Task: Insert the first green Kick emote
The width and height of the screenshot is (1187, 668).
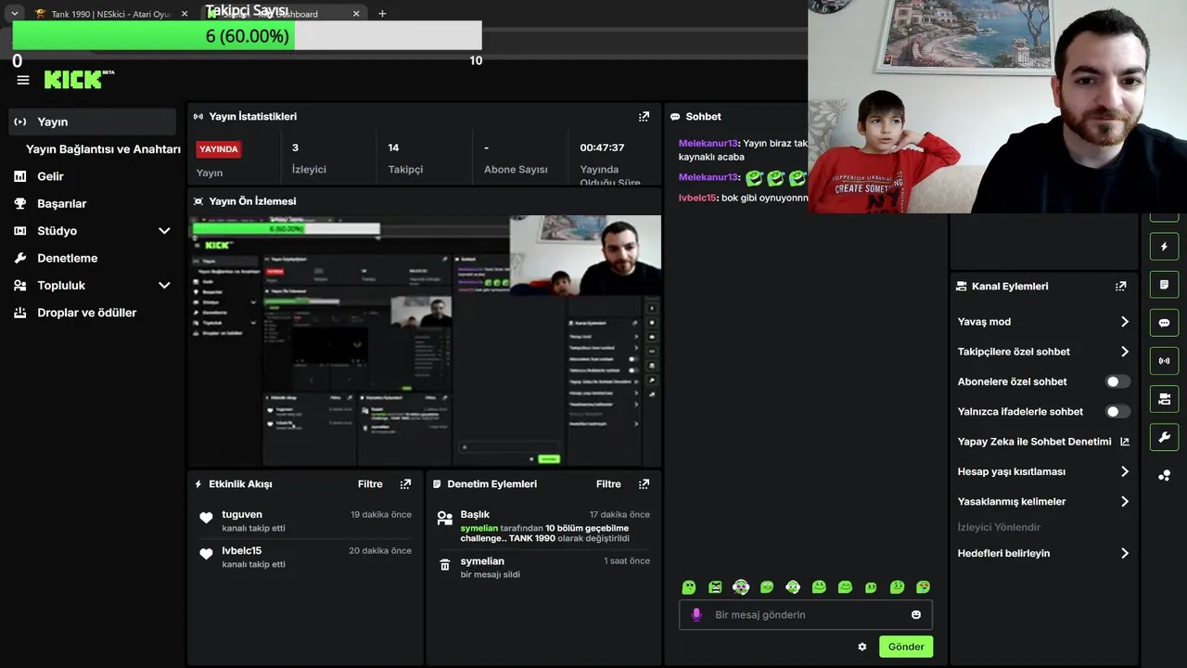Action: coord(689,587)
